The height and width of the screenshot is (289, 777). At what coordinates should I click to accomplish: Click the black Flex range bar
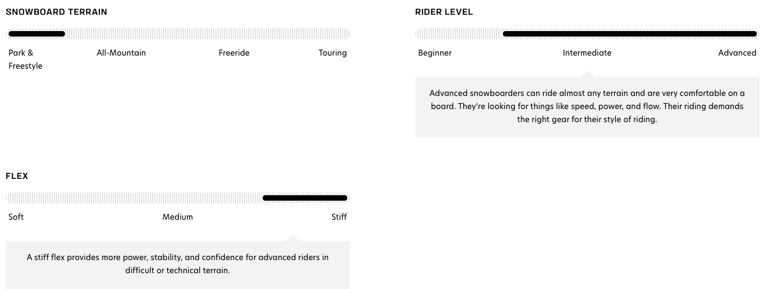click(x=305, y=198)
